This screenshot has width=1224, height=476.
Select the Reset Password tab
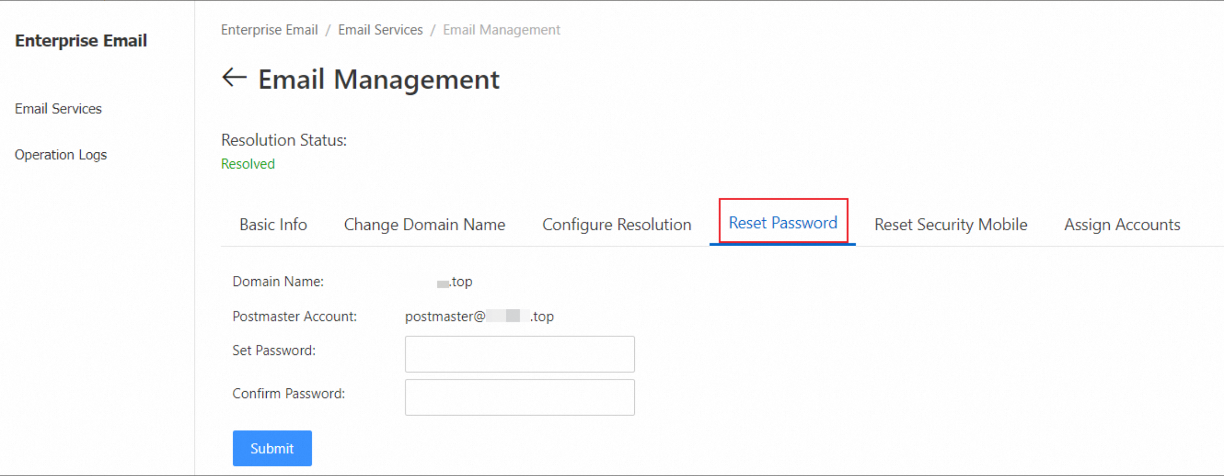(783, 223)
